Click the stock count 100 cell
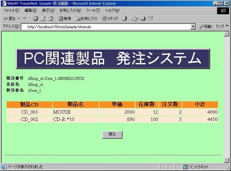The height and width of the screenshot is (171, 231). [x=147, y=119]
